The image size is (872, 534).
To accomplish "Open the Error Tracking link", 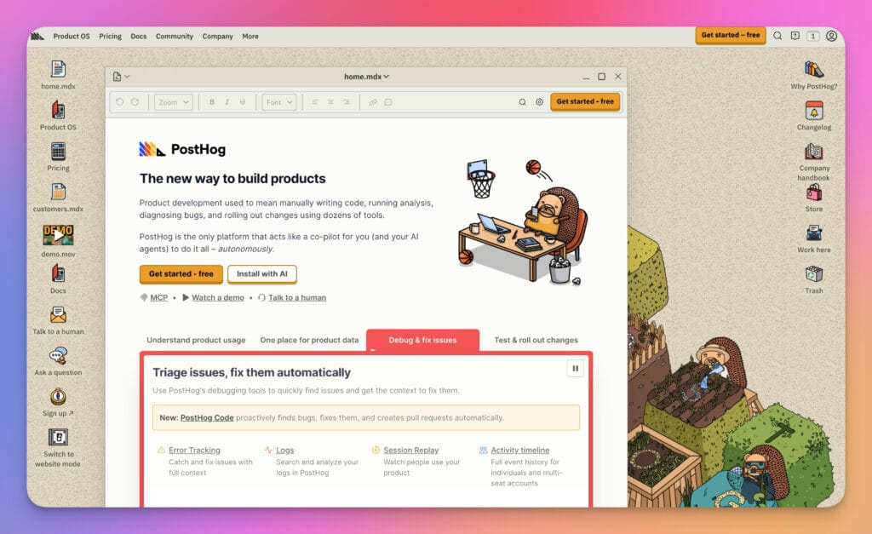I will (x=194, y=450).
